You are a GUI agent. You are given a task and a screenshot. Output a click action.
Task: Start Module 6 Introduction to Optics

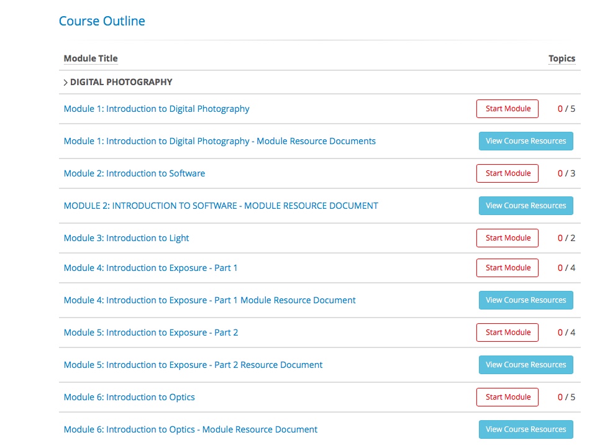(x=507, y=397)
